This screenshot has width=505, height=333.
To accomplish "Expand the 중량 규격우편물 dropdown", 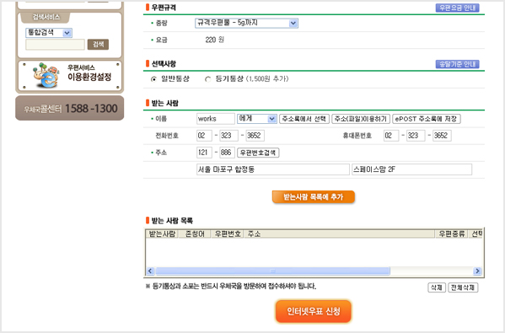I will click(x=246, y=23).
